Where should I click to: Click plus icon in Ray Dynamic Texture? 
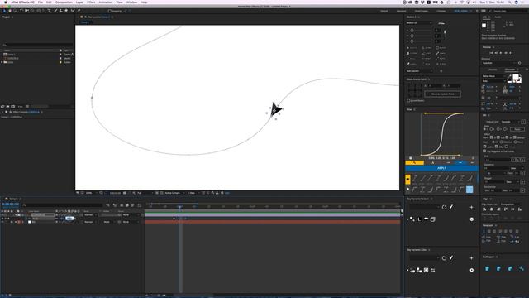point(471,207)
